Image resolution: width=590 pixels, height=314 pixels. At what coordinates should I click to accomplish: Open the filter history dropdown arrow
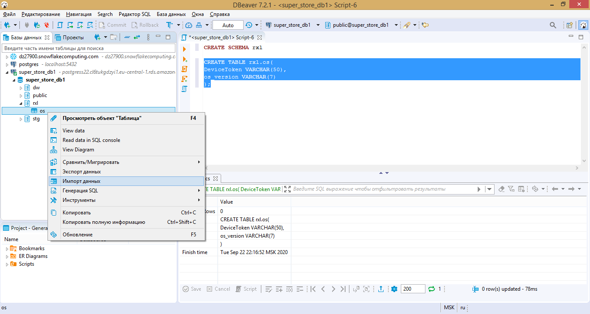click(489, 189)
